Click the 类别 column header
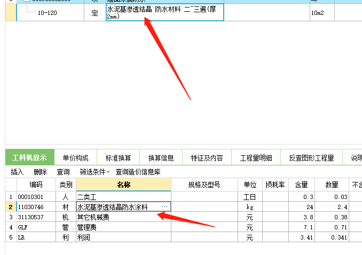362x255 pixels. (x=66, y=185)
